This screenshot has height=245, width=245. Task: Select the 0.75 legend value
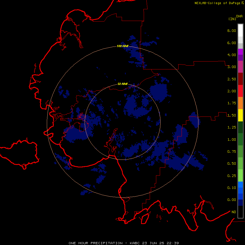point(232,152)
